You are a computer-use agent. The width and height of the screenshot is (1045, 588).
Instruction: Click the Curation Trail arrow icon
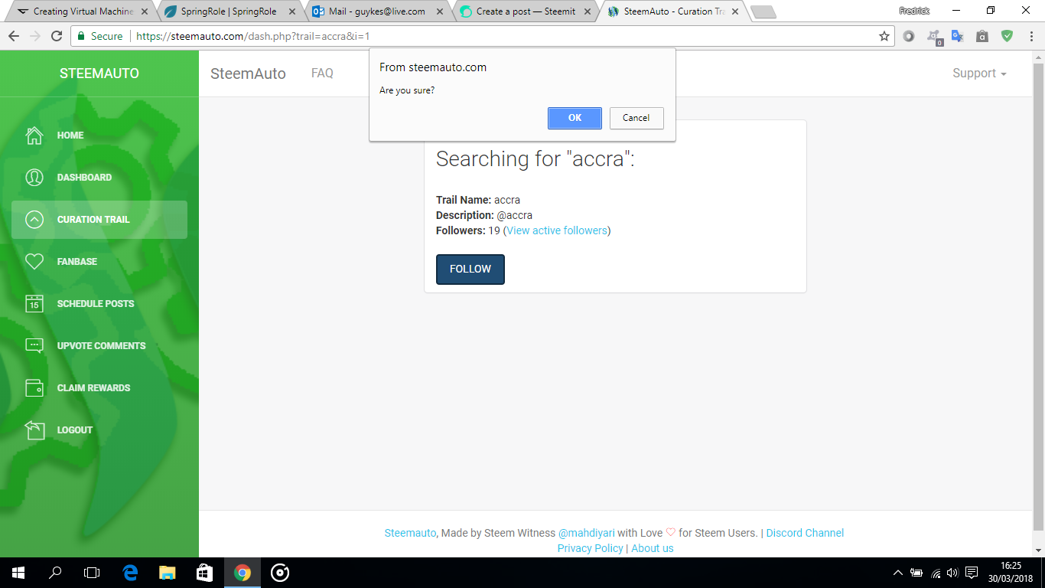point(34,219)
